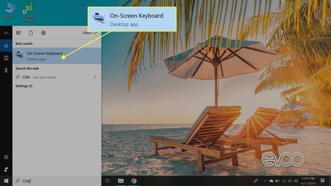Launch Google Chrome from the taskbar
The width and height of the screenshot is (331, 186).
coord(133,181)
